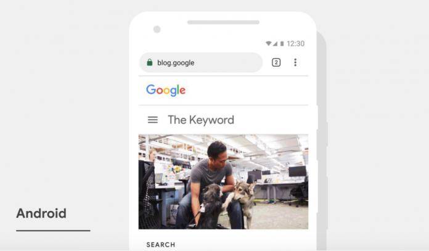Tap the green lock security icon
Image resolution: width=429 pixels, height=251 pixels.
[150, 62]
